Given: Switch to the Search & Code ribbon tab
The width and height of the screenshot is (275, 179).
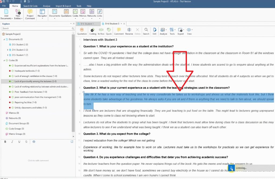Looking at the screenshot, I should (30, 6).
